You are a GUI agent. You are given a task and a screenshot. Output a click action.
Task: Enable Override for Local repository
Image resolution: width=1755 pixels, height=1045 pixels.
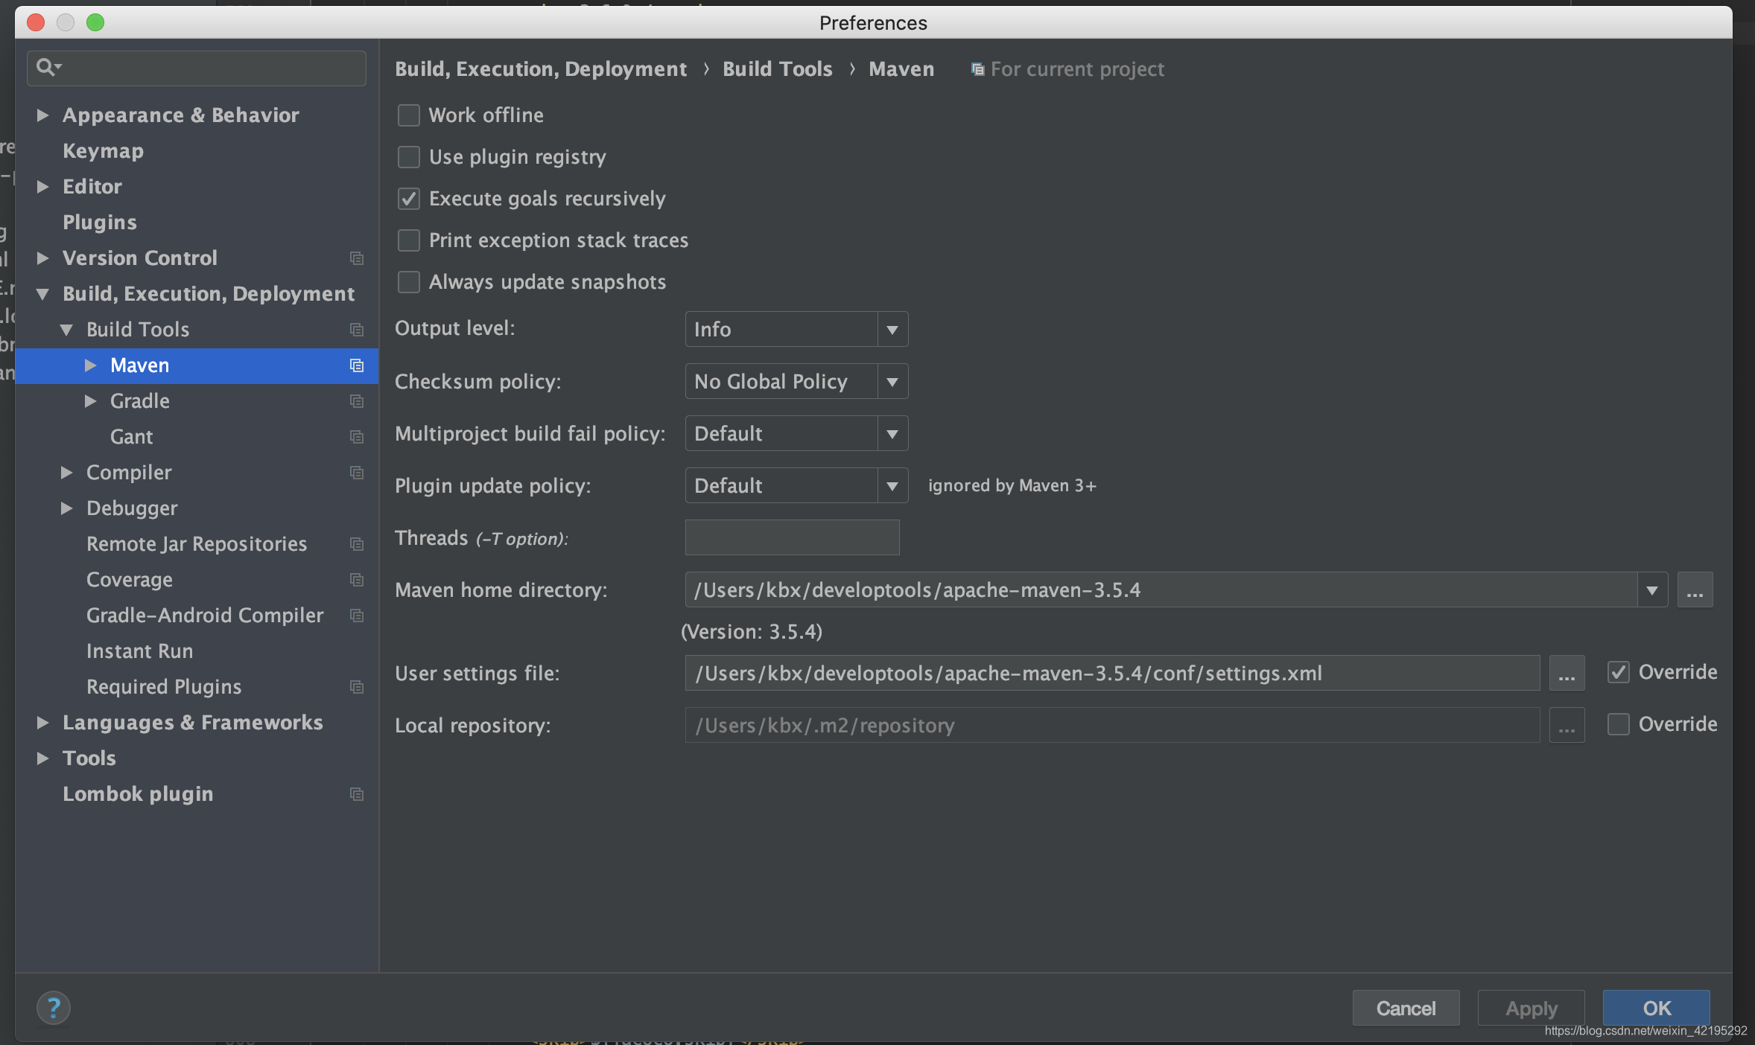tap(1617, 724)
